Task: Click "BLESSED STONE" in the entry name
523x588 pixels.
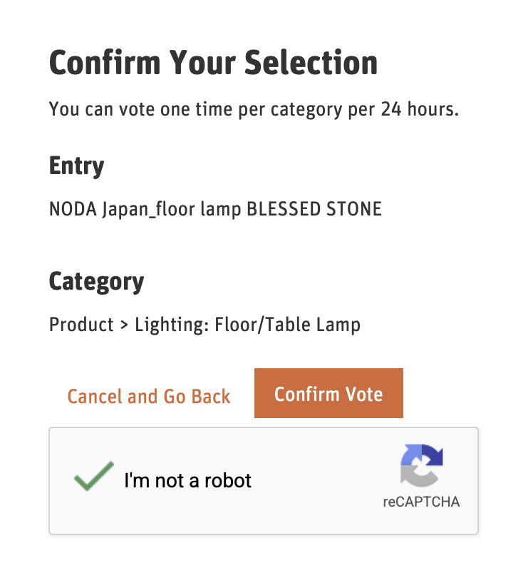Action: [x=314, y=209]
